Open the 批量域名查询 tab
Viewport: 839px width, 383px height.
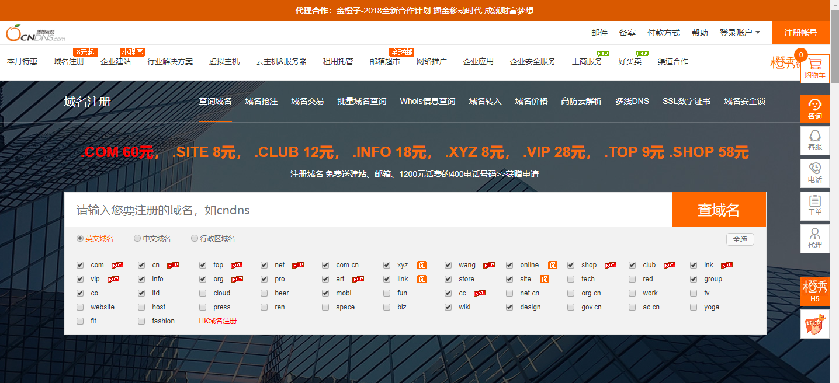pos(362,101)
